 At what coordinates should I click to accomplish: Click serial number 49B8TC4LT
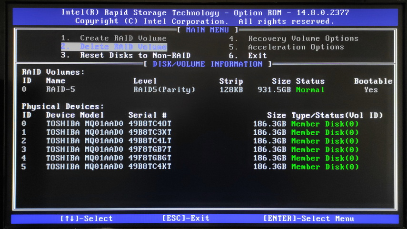pyautogui.click(x=150, y=141)
